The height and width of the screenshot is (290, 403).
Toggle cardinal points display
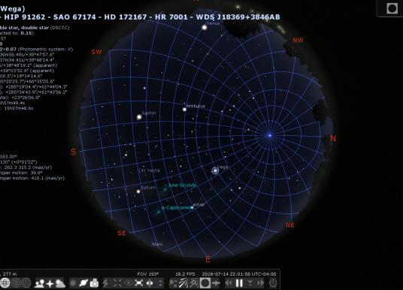[x=50, y=283]
